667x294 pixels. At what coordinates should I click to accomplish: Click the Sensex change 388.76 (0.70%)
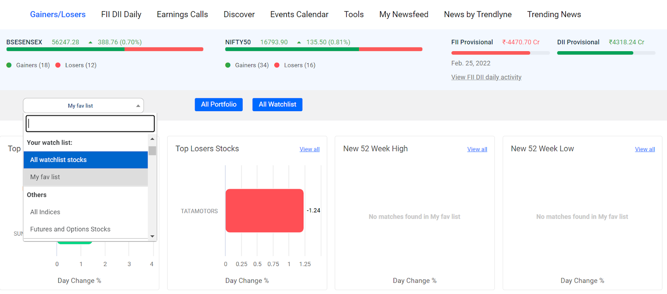click(x=120, y=42)
